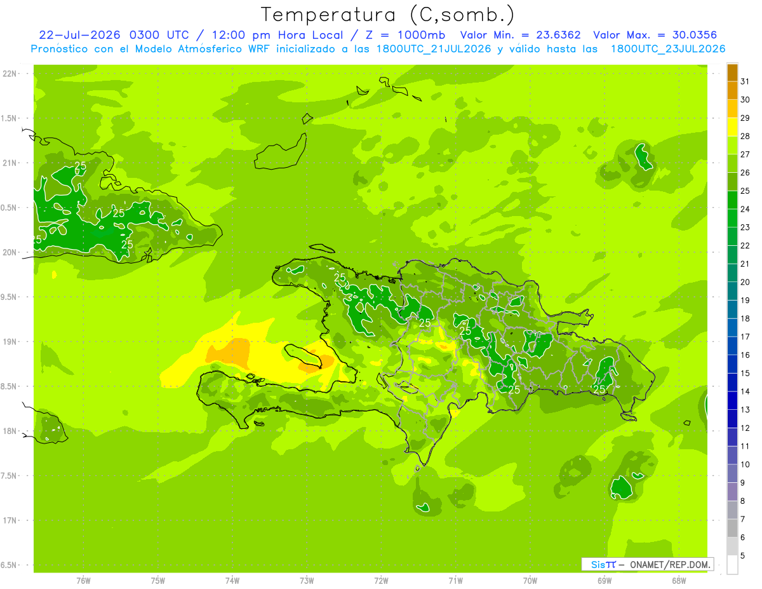This screenshot has height=589, width=762.
Task: Click the colorbar label "8"
Action: [742, 501]
